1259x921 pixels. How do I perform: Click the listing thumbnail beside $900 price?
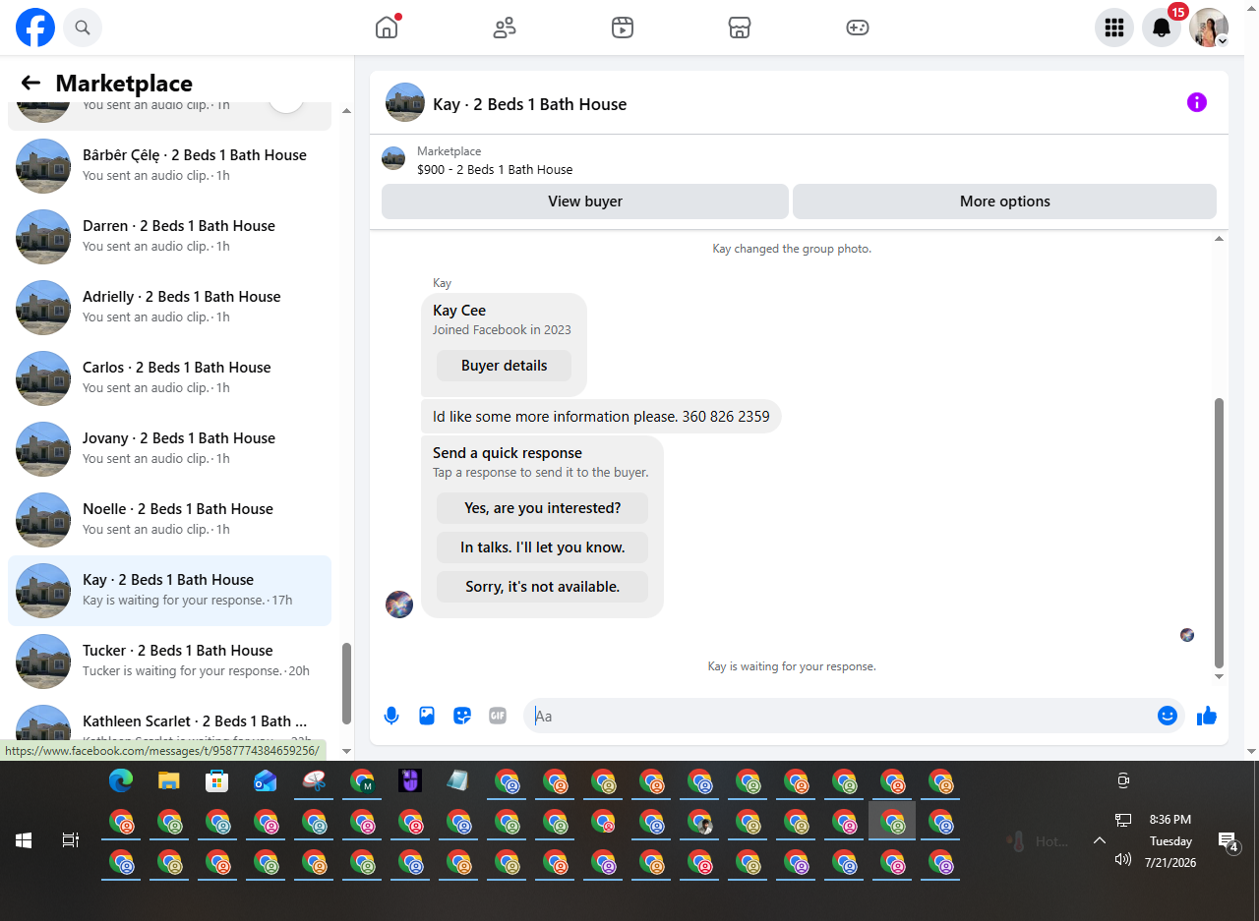tap(393, 158)
